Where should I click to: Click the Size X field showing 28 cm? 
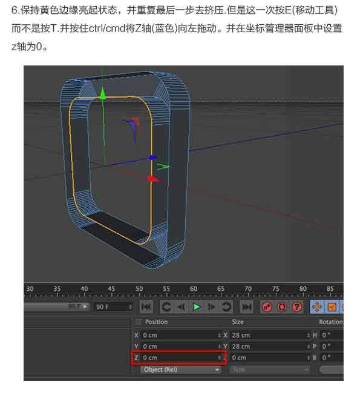click(x=266, y=335)
